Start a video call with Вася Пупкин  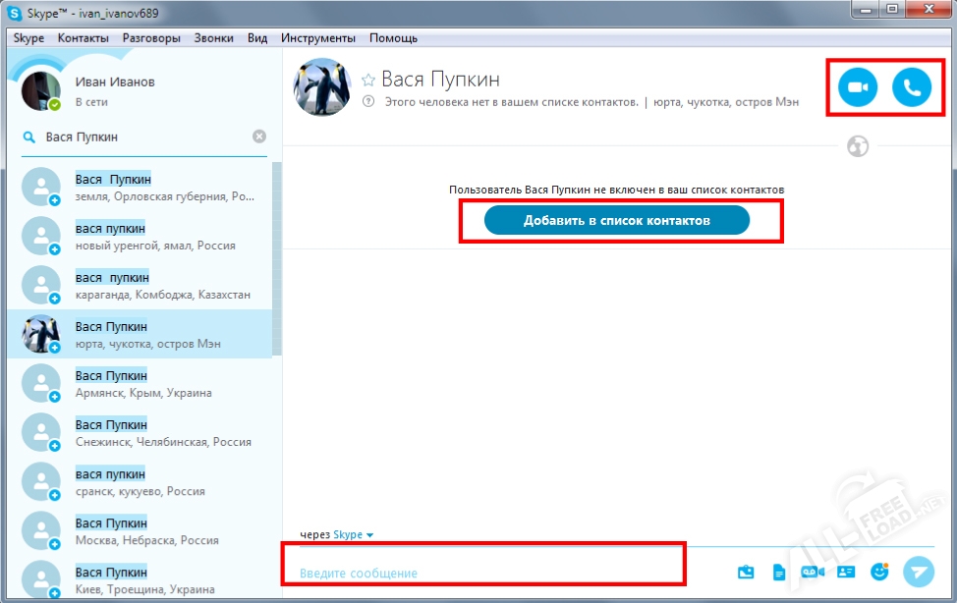tap(857, 88)
